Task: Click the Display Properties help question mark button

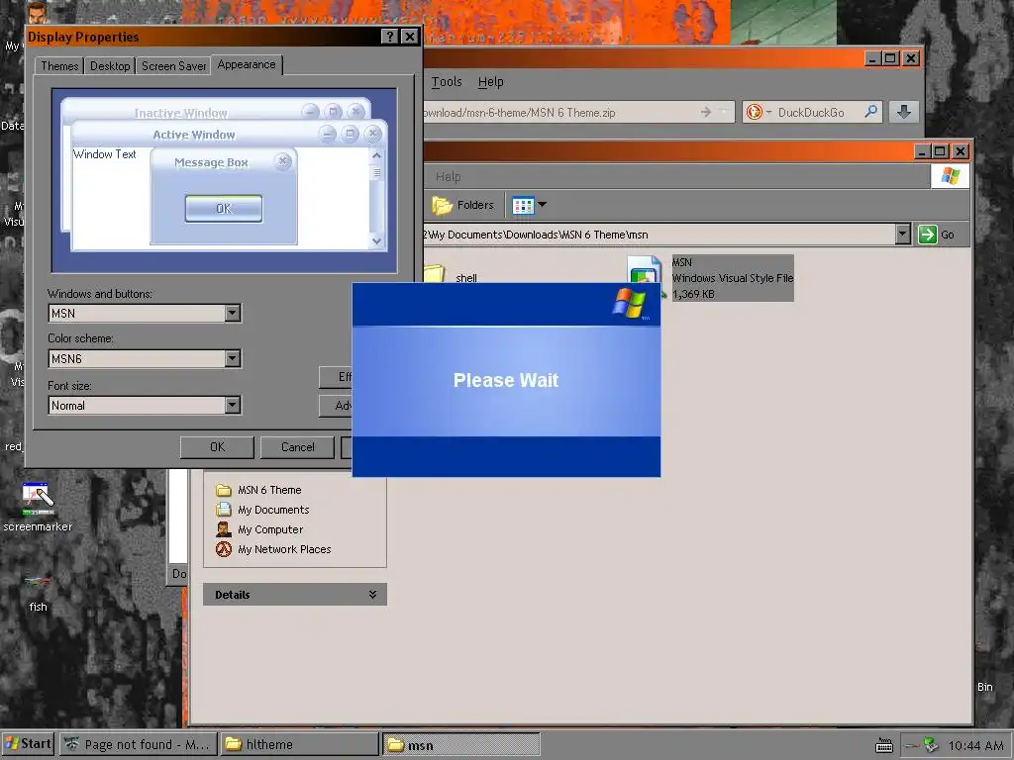Action: click(x=389, y=37)
